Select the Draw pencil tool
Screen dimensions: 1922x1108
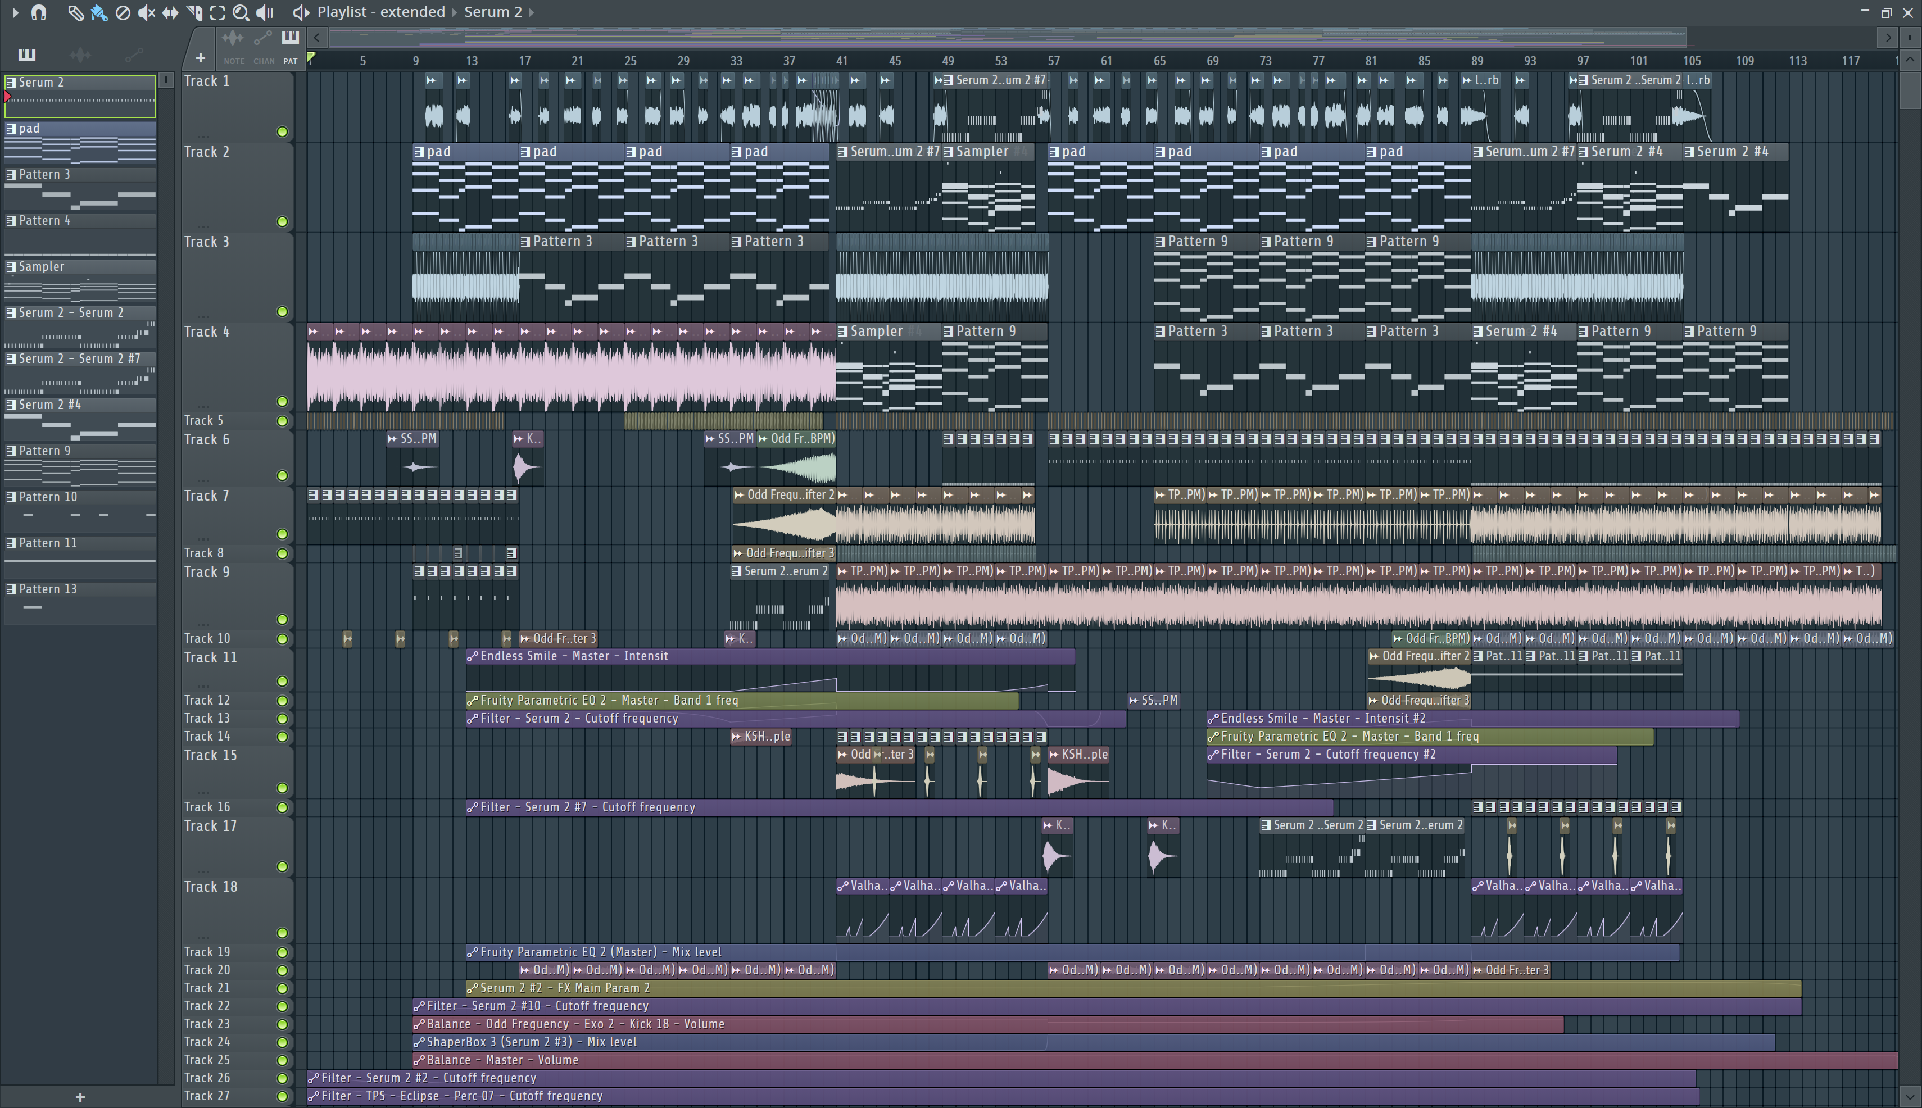75,12
